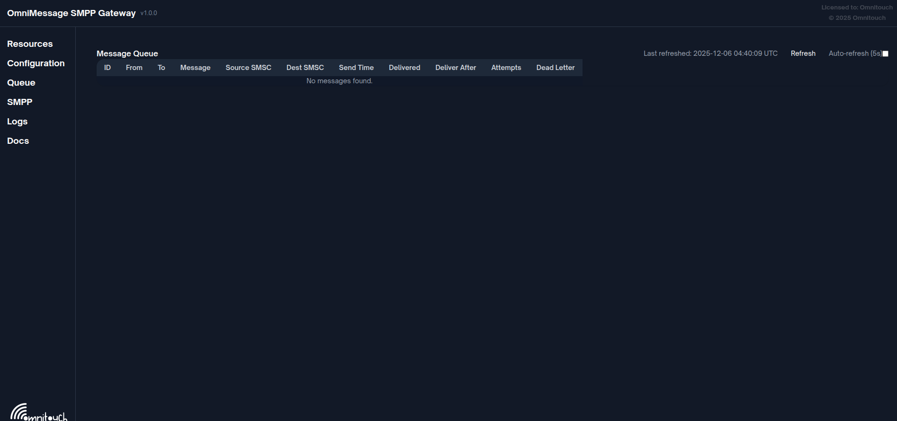Click the Deliver After column header

click(456, 68)
